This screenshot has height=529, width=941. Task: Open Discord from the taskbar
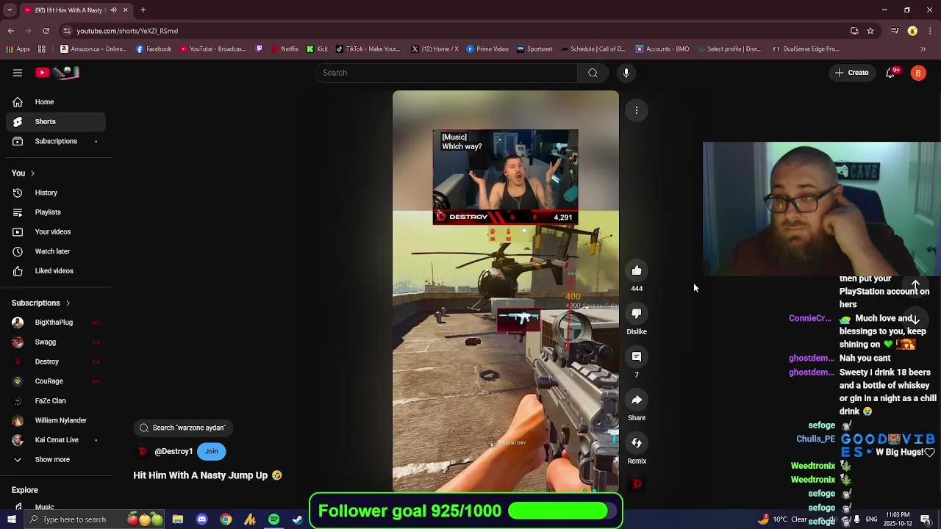click(201, 519)
